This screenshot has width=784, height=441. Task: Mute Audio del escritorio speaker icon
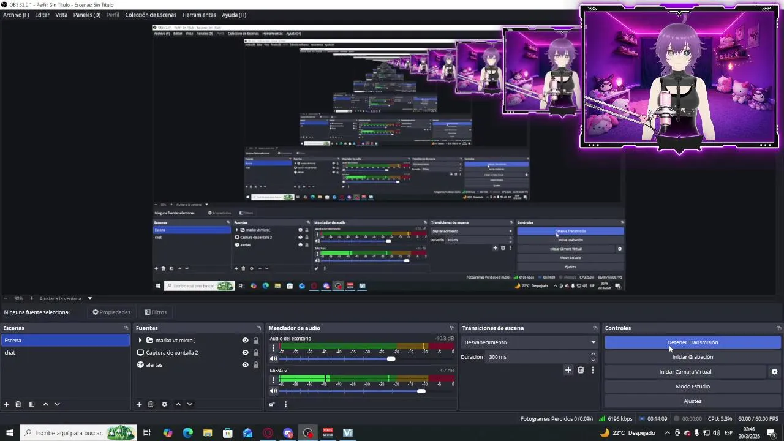(273, 359)
